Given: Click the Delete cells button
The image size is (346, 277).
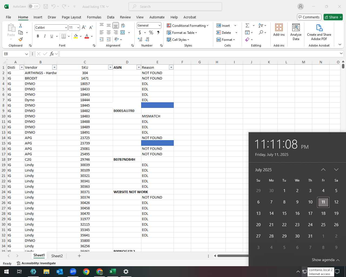Looking at the screenshot, I should pyautogui.click(x=224, y=32).
